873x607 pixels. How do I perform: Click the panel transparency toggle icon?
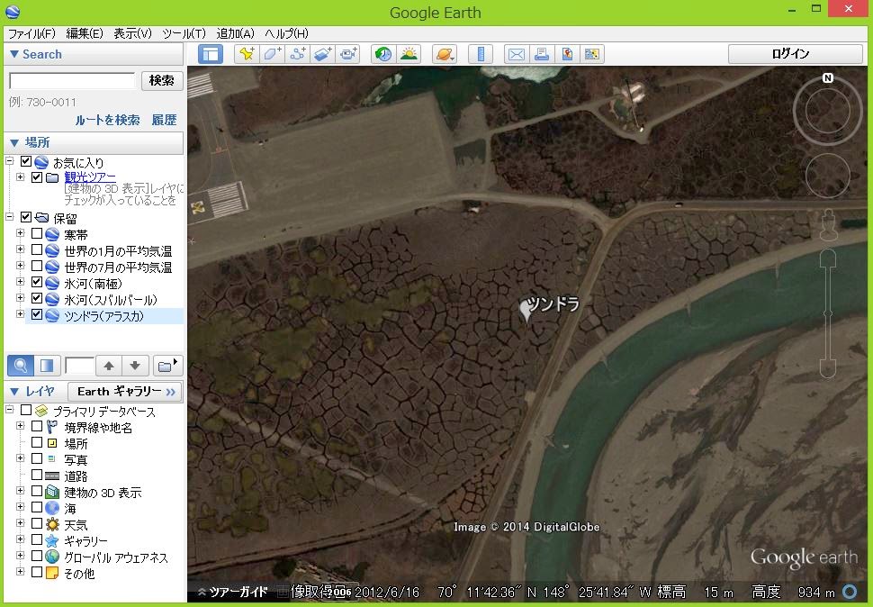click(x=47, y=366)
